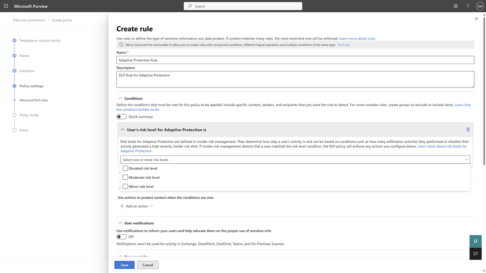Go to the Policy mode step
486x273 pixels.
pyautogui.click(x=29, y=115)
